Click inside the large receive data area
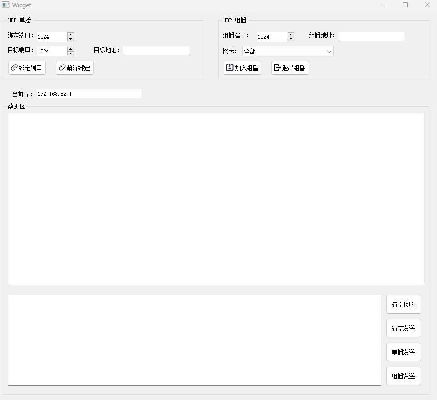 click(x=216, y=199)
